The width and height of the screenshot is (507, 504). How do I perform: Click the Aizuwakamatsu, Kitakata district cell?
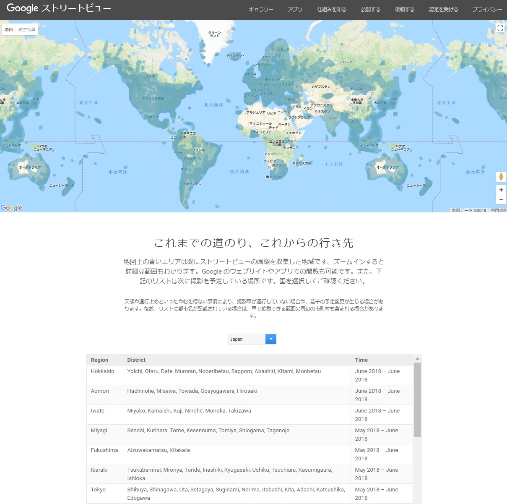click(x=237, y=454)
